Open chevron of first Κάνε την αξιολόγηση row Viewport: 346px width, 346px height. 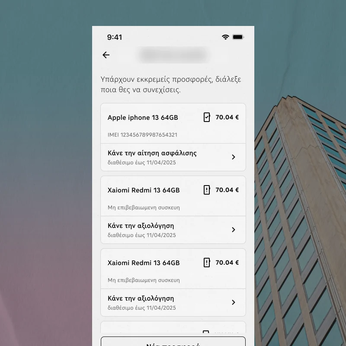[x=234, y=230]
